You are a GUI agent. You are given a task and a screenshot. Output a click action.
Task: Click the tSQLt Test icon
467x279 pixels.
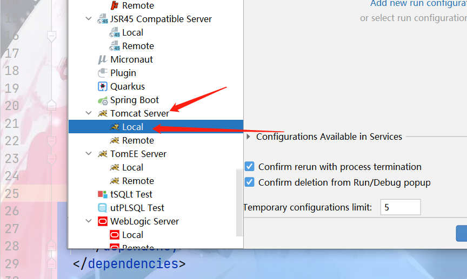coord(103,194)
